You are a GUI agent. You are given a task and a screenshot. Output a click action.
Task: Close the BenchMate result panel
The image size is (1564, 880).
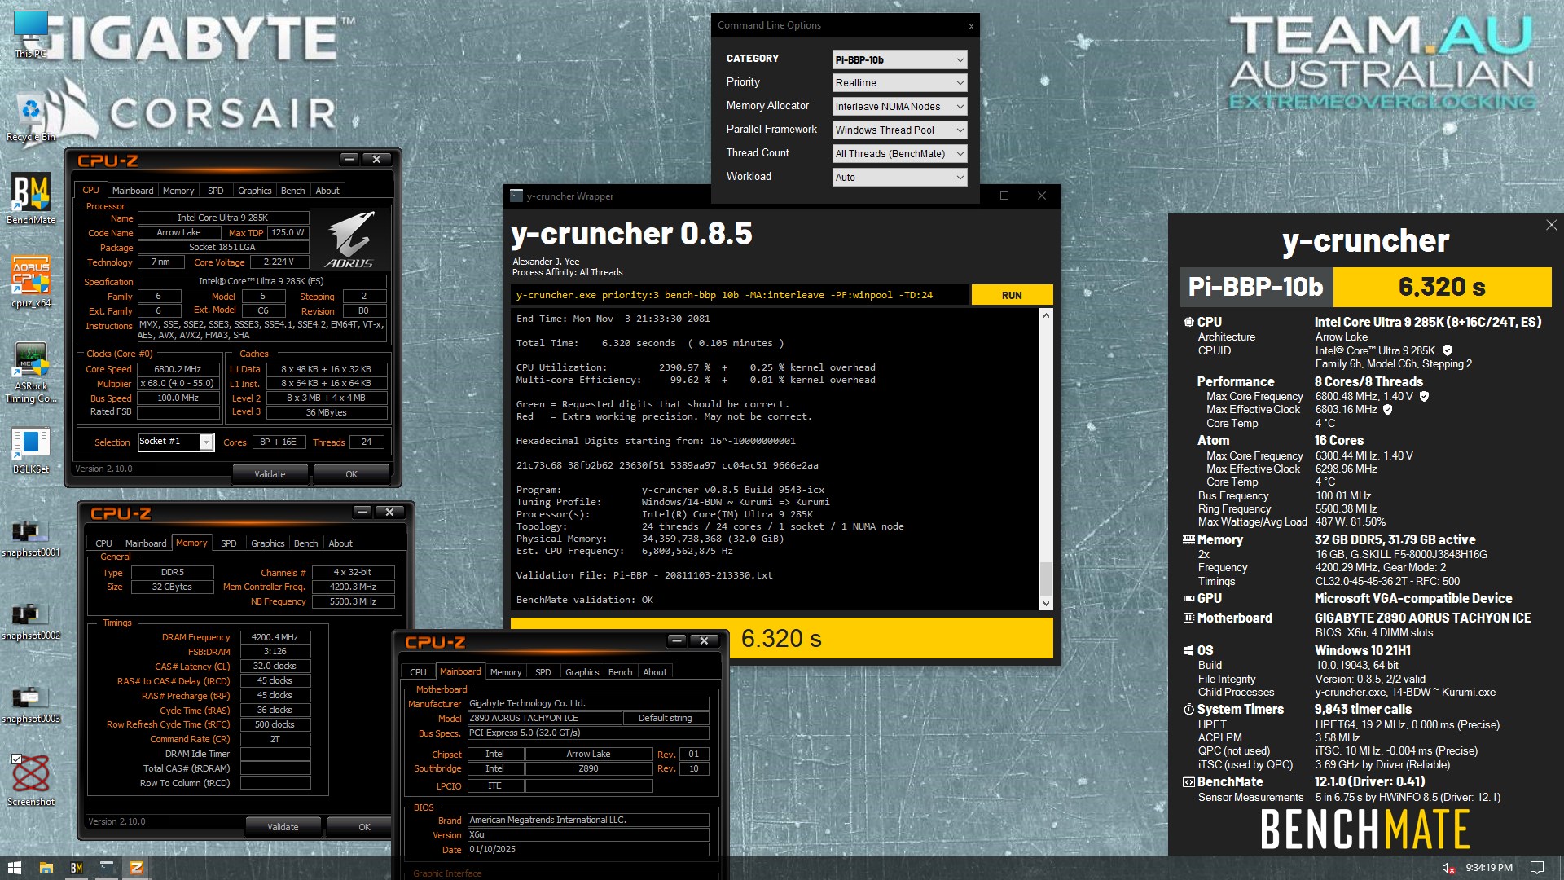coord(1551,225)
